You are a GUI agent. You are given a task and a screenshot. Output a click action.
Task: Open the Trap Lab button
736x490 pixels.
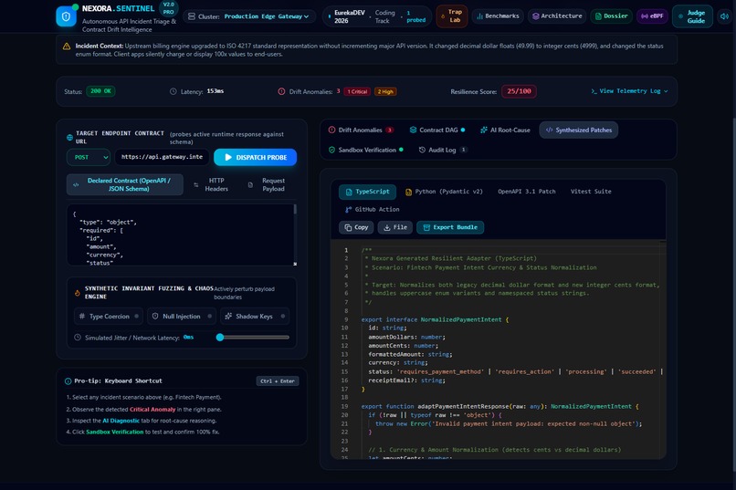(451, 16)
